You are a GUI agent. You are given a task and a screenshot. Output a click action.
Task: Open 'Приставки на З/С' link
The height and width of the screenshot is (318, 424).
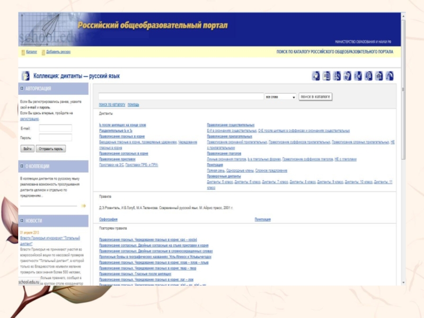coord(111,165)
